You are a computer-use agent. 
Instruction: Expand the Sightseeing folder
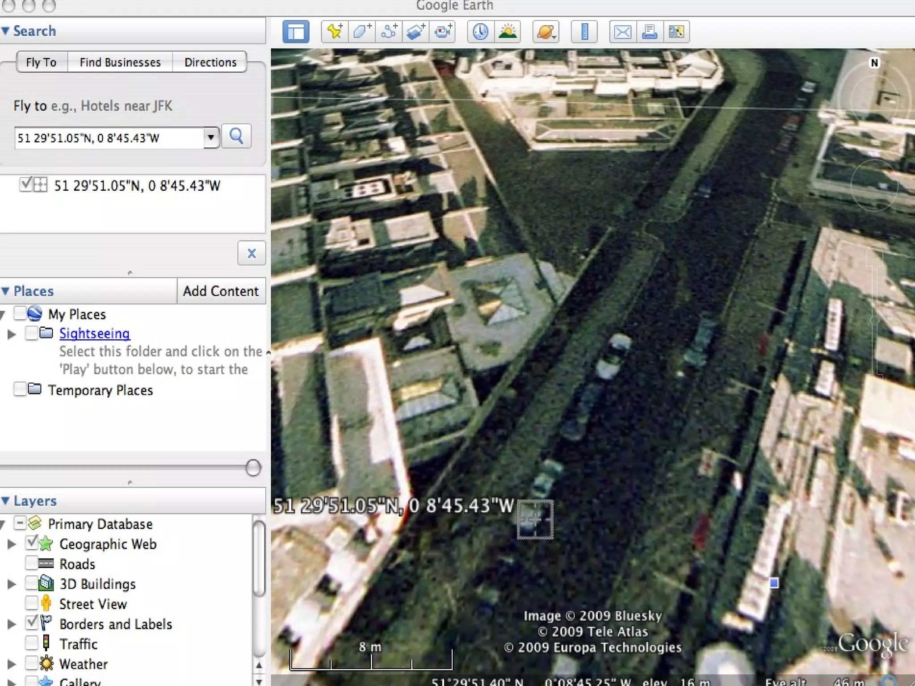[x=12, y=334]
